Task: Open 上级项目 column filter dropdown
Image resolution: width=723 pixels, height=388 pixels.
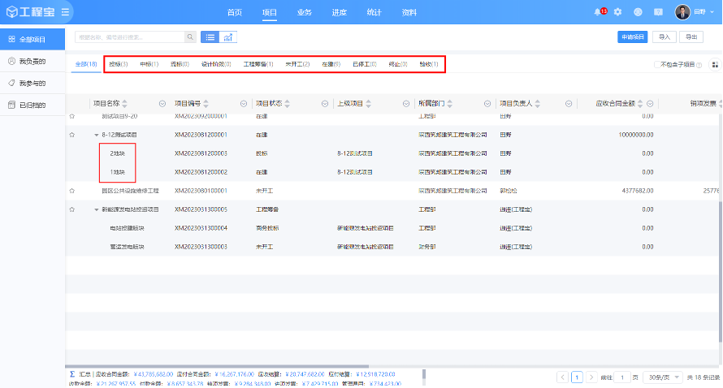Action: click(x=405, y=104)
